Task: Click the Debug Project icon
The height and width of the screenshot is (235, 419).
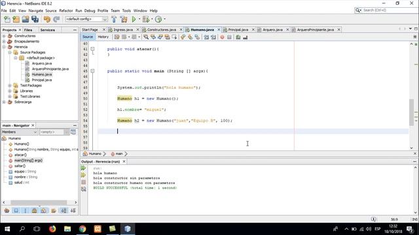Action: (x=146, y=19)
